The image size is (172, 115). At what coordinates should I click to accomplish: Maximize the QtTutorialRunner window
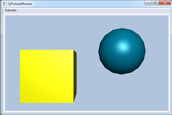pyautogui.click(x=155, y=3)
